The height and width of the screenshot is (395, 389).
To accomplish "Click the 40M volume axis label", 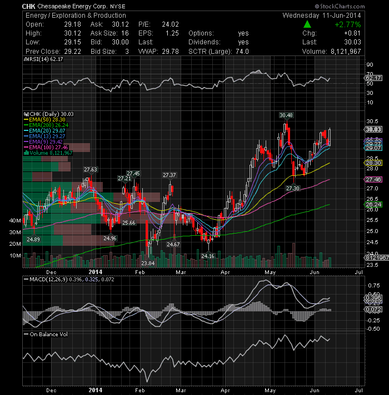I will [15, 220].
